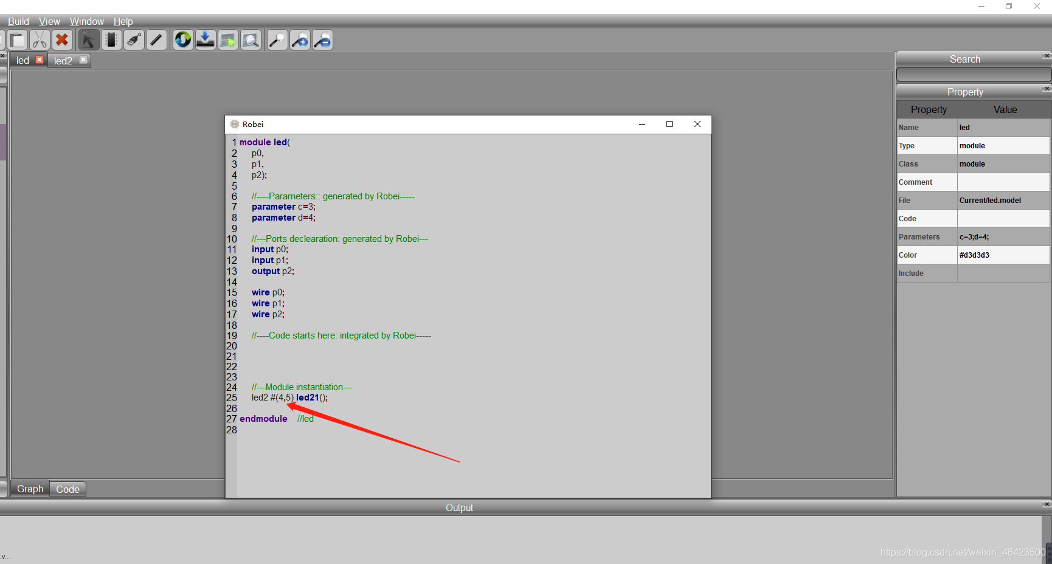Click the paste clipboard toolbar icon
Image resolution: width=1052 pixels, height=564 pixels.
17,40
